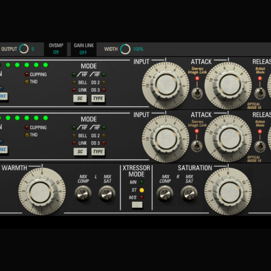The width and height of the screenshot is (271, 271).
Task: Click the OUTPUT 0 value
Action: coord(33,49)
